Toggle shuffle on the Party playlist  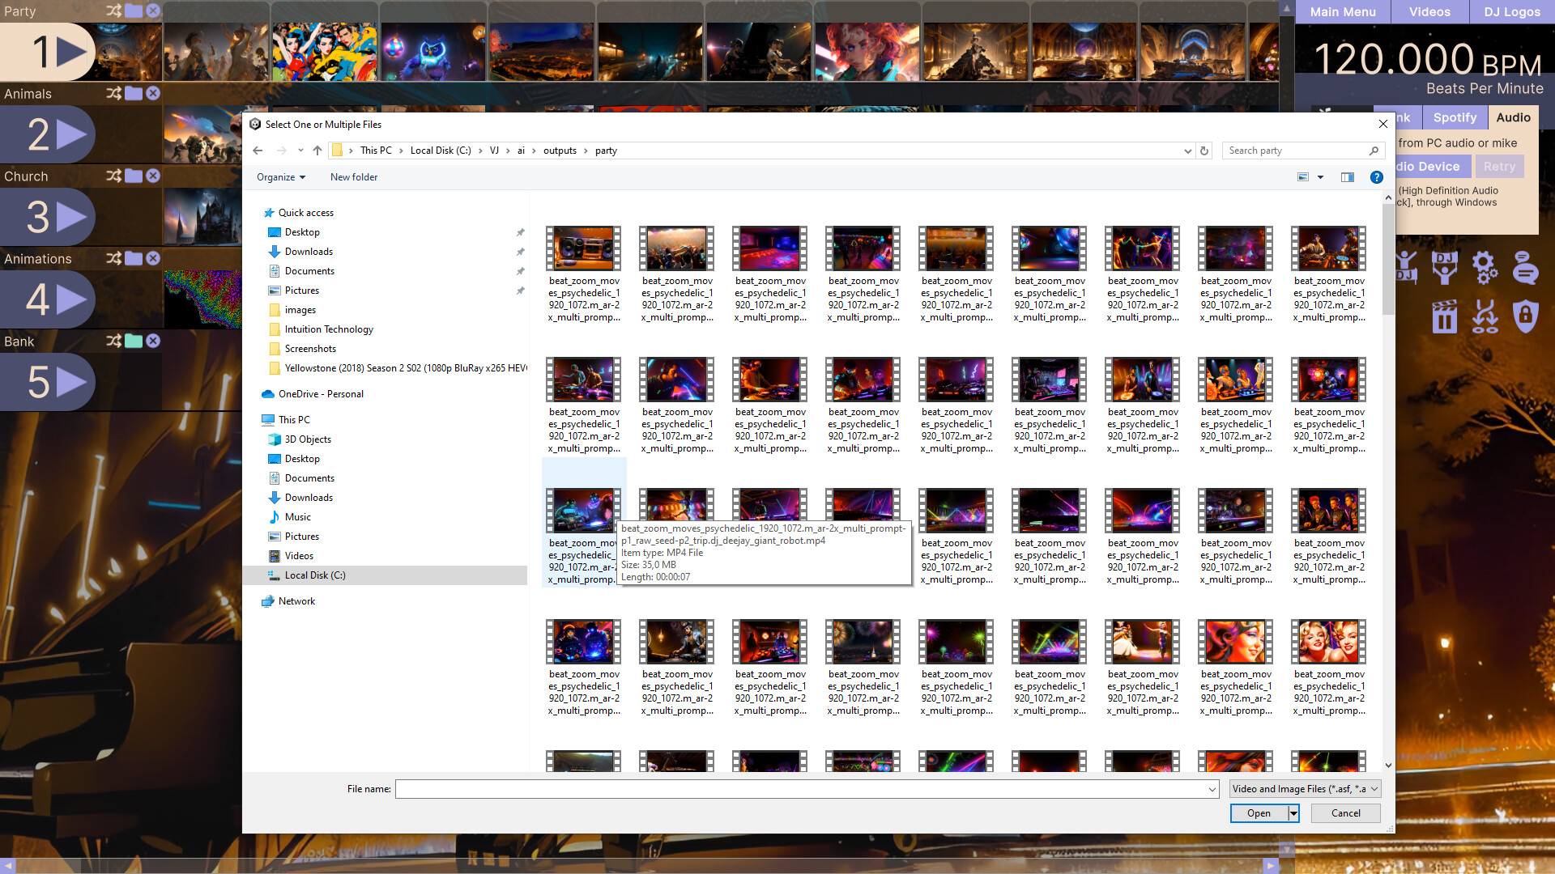tap(113, 11)
